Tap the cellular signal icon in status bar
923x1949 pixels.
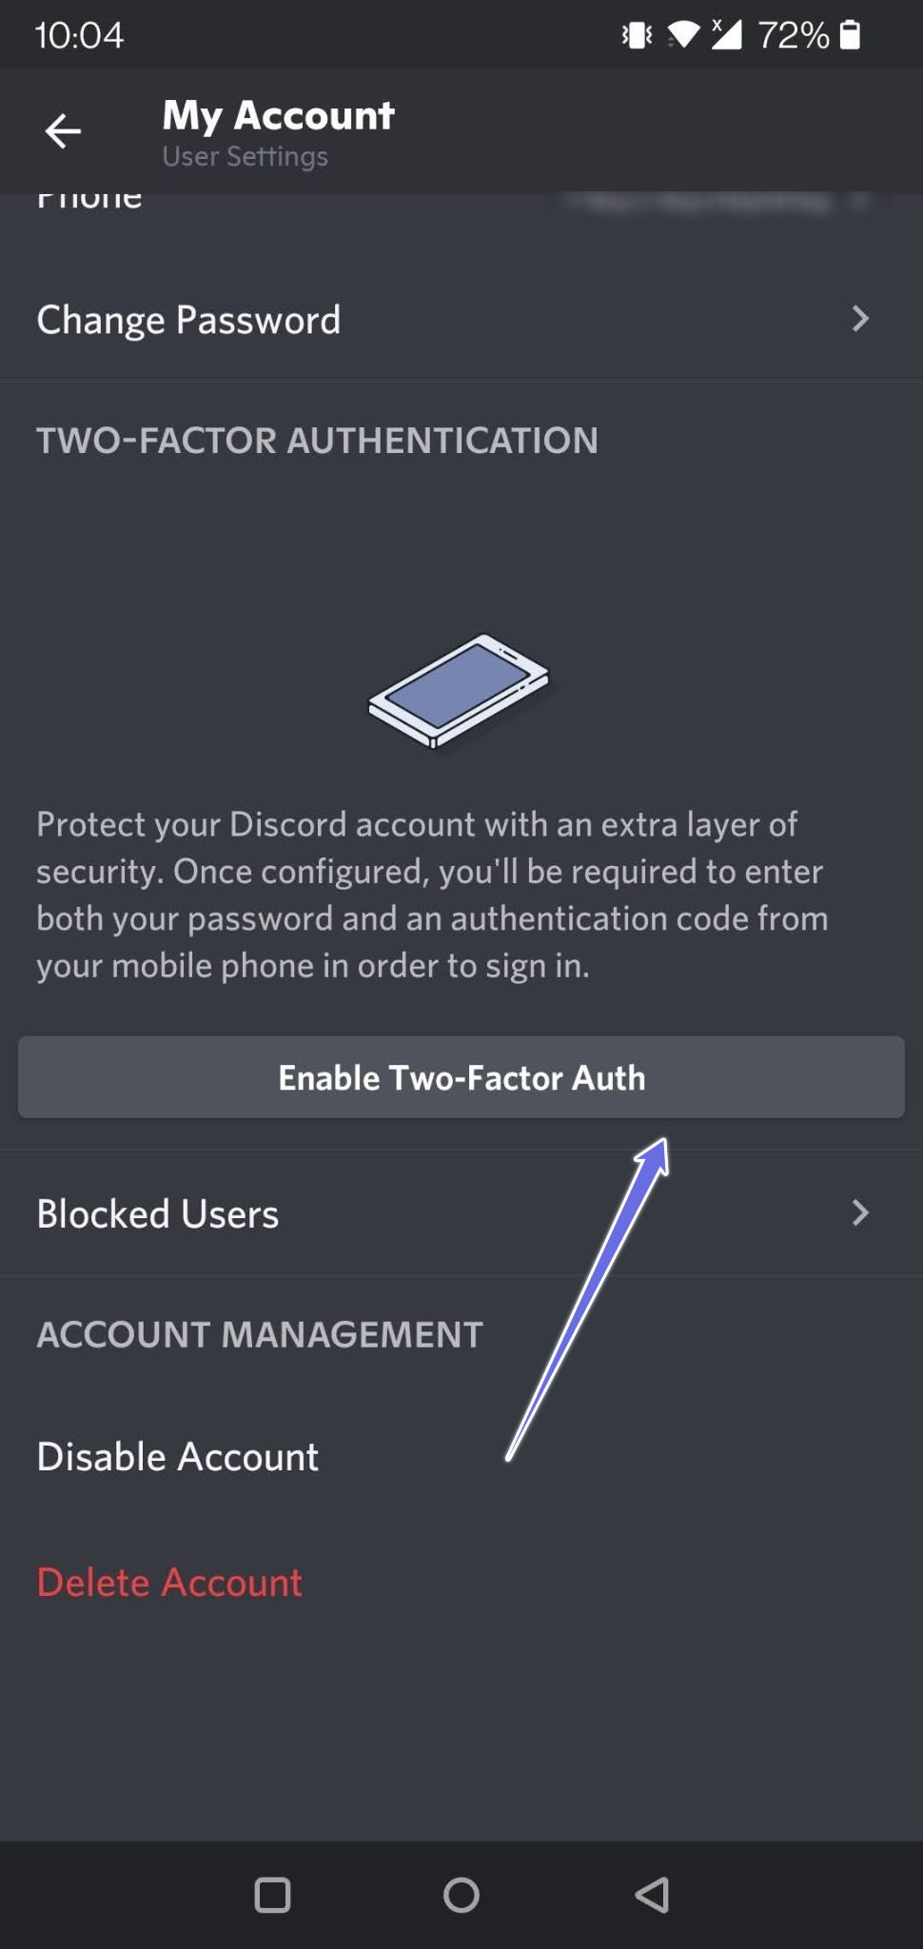(x=726, y=34)
